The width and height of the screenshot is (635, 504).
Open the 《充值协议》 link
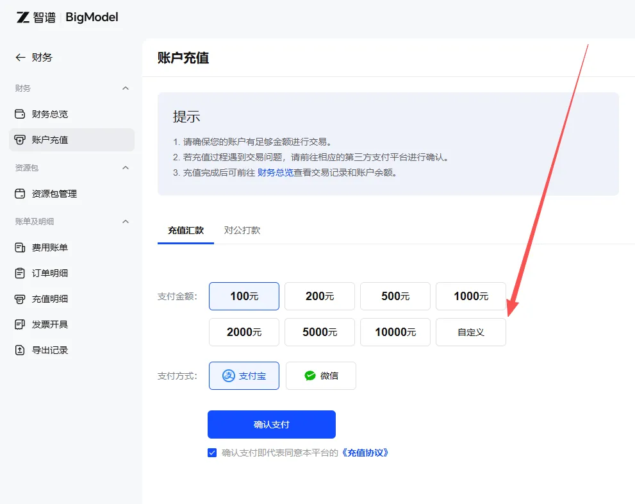click(x=365, y=453)
